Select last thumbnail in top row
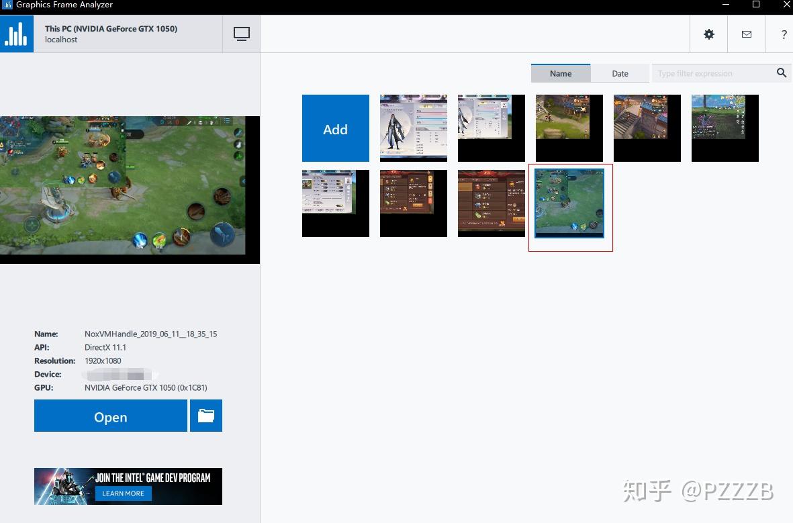The width and height of the screenshot is (793, 523). tap(725, 128)
